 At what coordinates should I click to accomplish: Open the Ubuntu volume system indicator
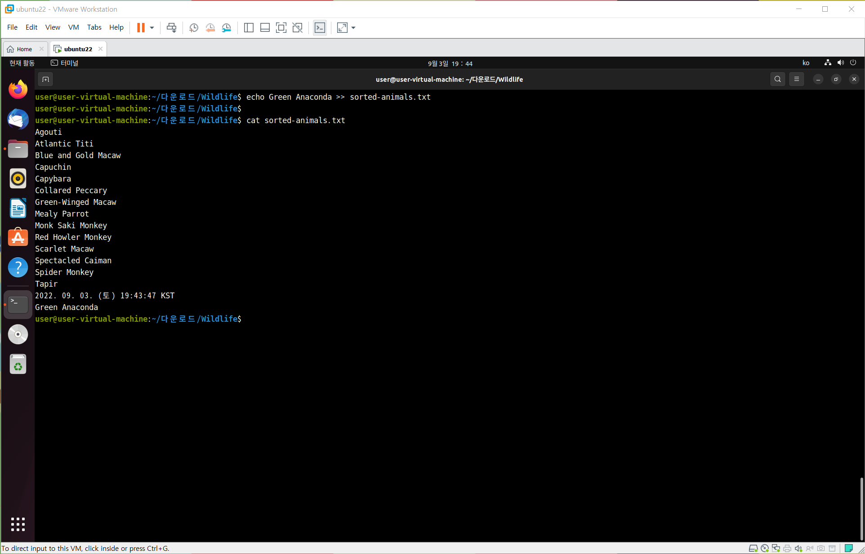(840, 63)
